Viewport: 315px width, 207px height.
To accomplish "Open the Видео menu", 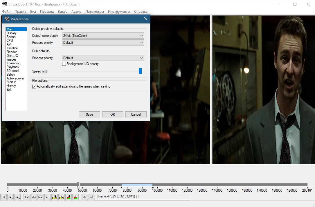I will coord(62,11).
